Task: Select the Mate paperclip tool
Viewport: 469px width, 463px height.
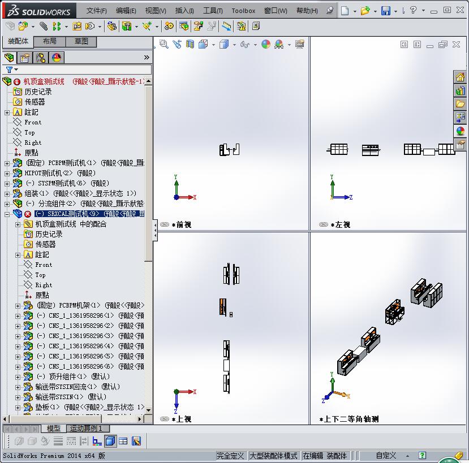Action: click(x=44, y=27)
